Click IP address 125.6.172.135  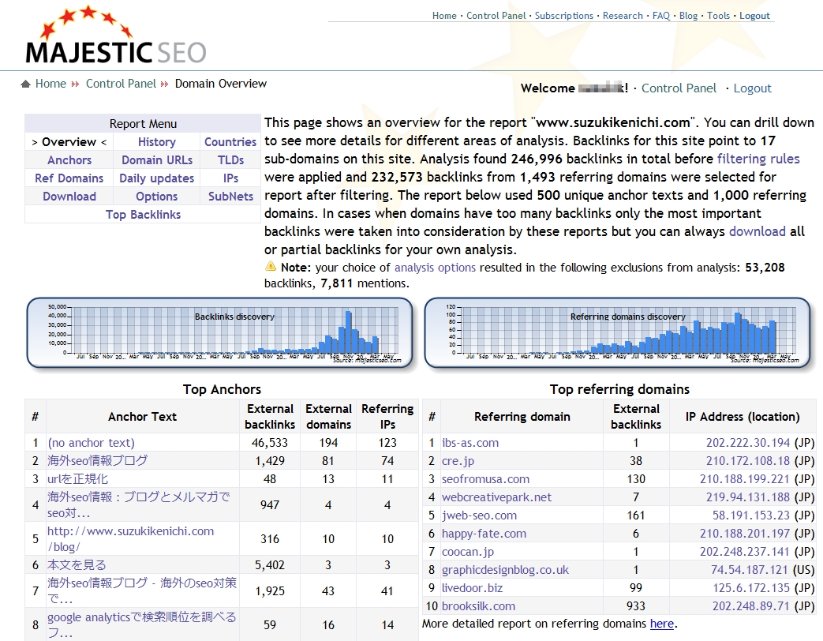[x=750, y=588]
